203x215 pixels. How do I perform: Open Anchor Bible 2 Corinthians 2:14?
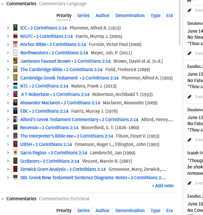(53, 45)
